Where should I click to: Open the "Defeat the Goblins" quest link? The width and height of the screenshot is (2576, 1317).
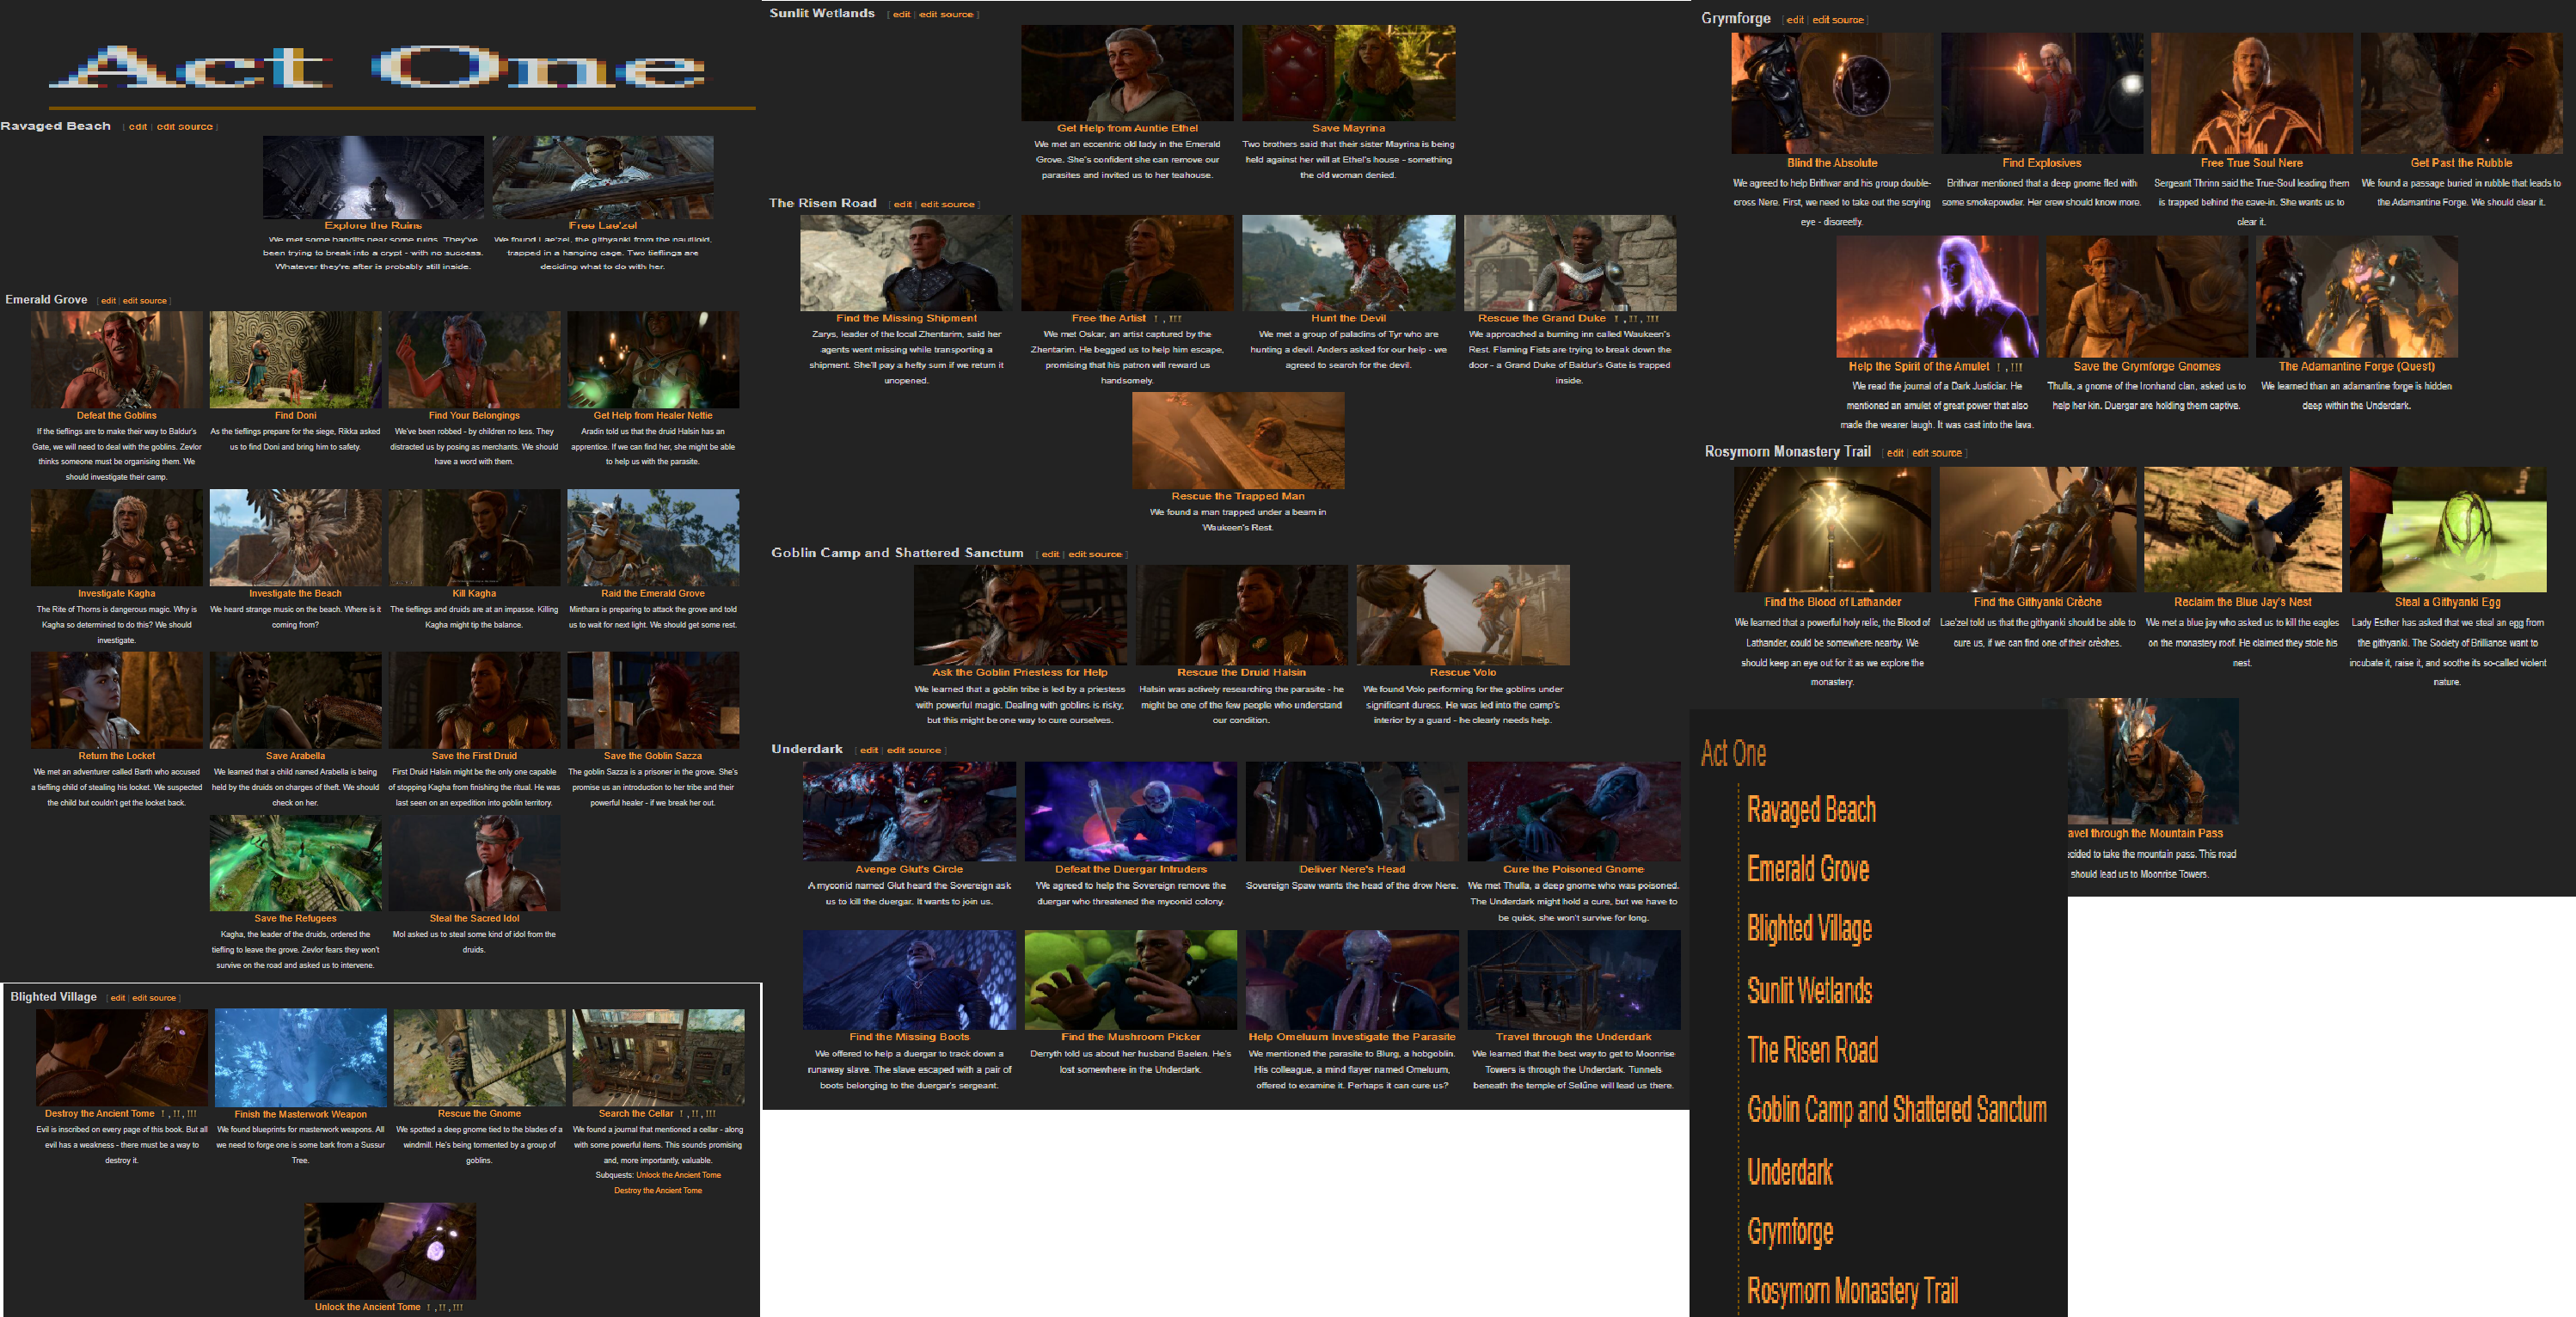tap(117, 415)
